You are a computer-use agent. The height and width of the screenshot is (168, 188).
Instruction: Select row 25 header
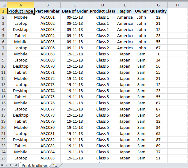[x=3, y=158]
